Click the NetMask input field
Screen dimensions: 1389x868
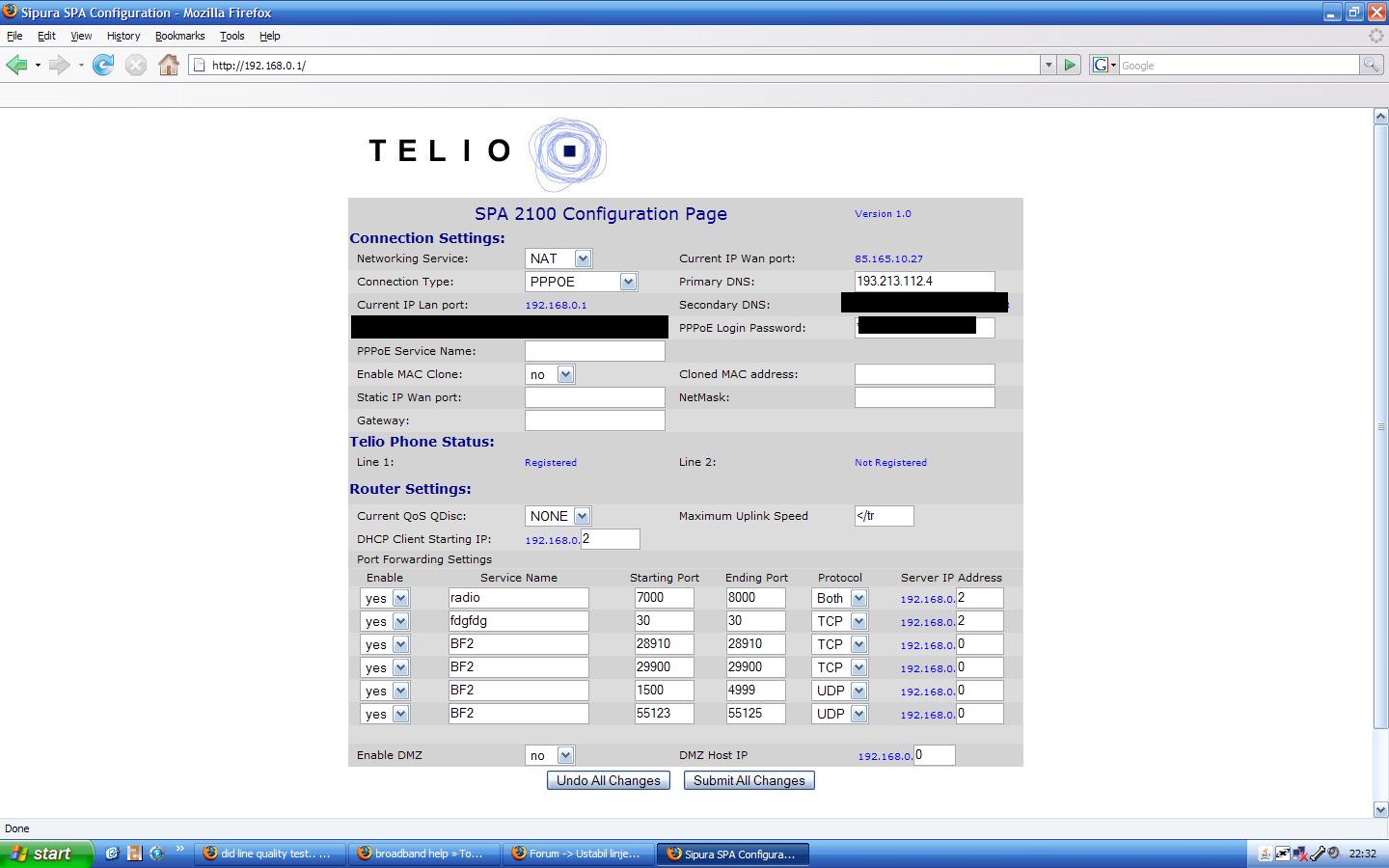click(924, 397)
